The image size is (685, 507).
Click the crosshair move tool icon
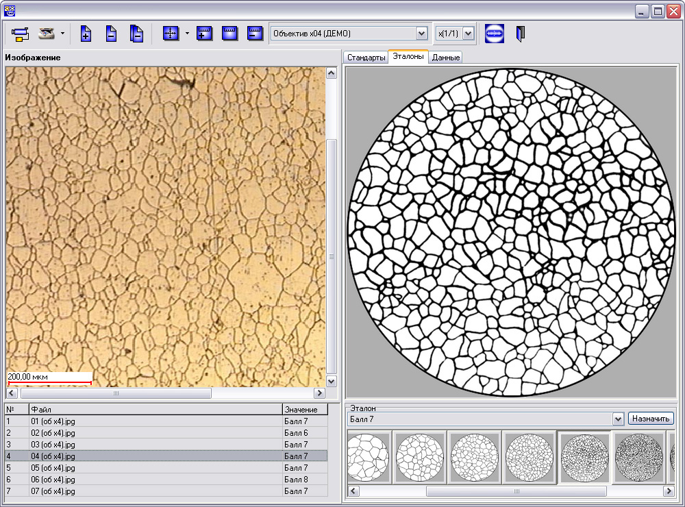pos(171,33)
